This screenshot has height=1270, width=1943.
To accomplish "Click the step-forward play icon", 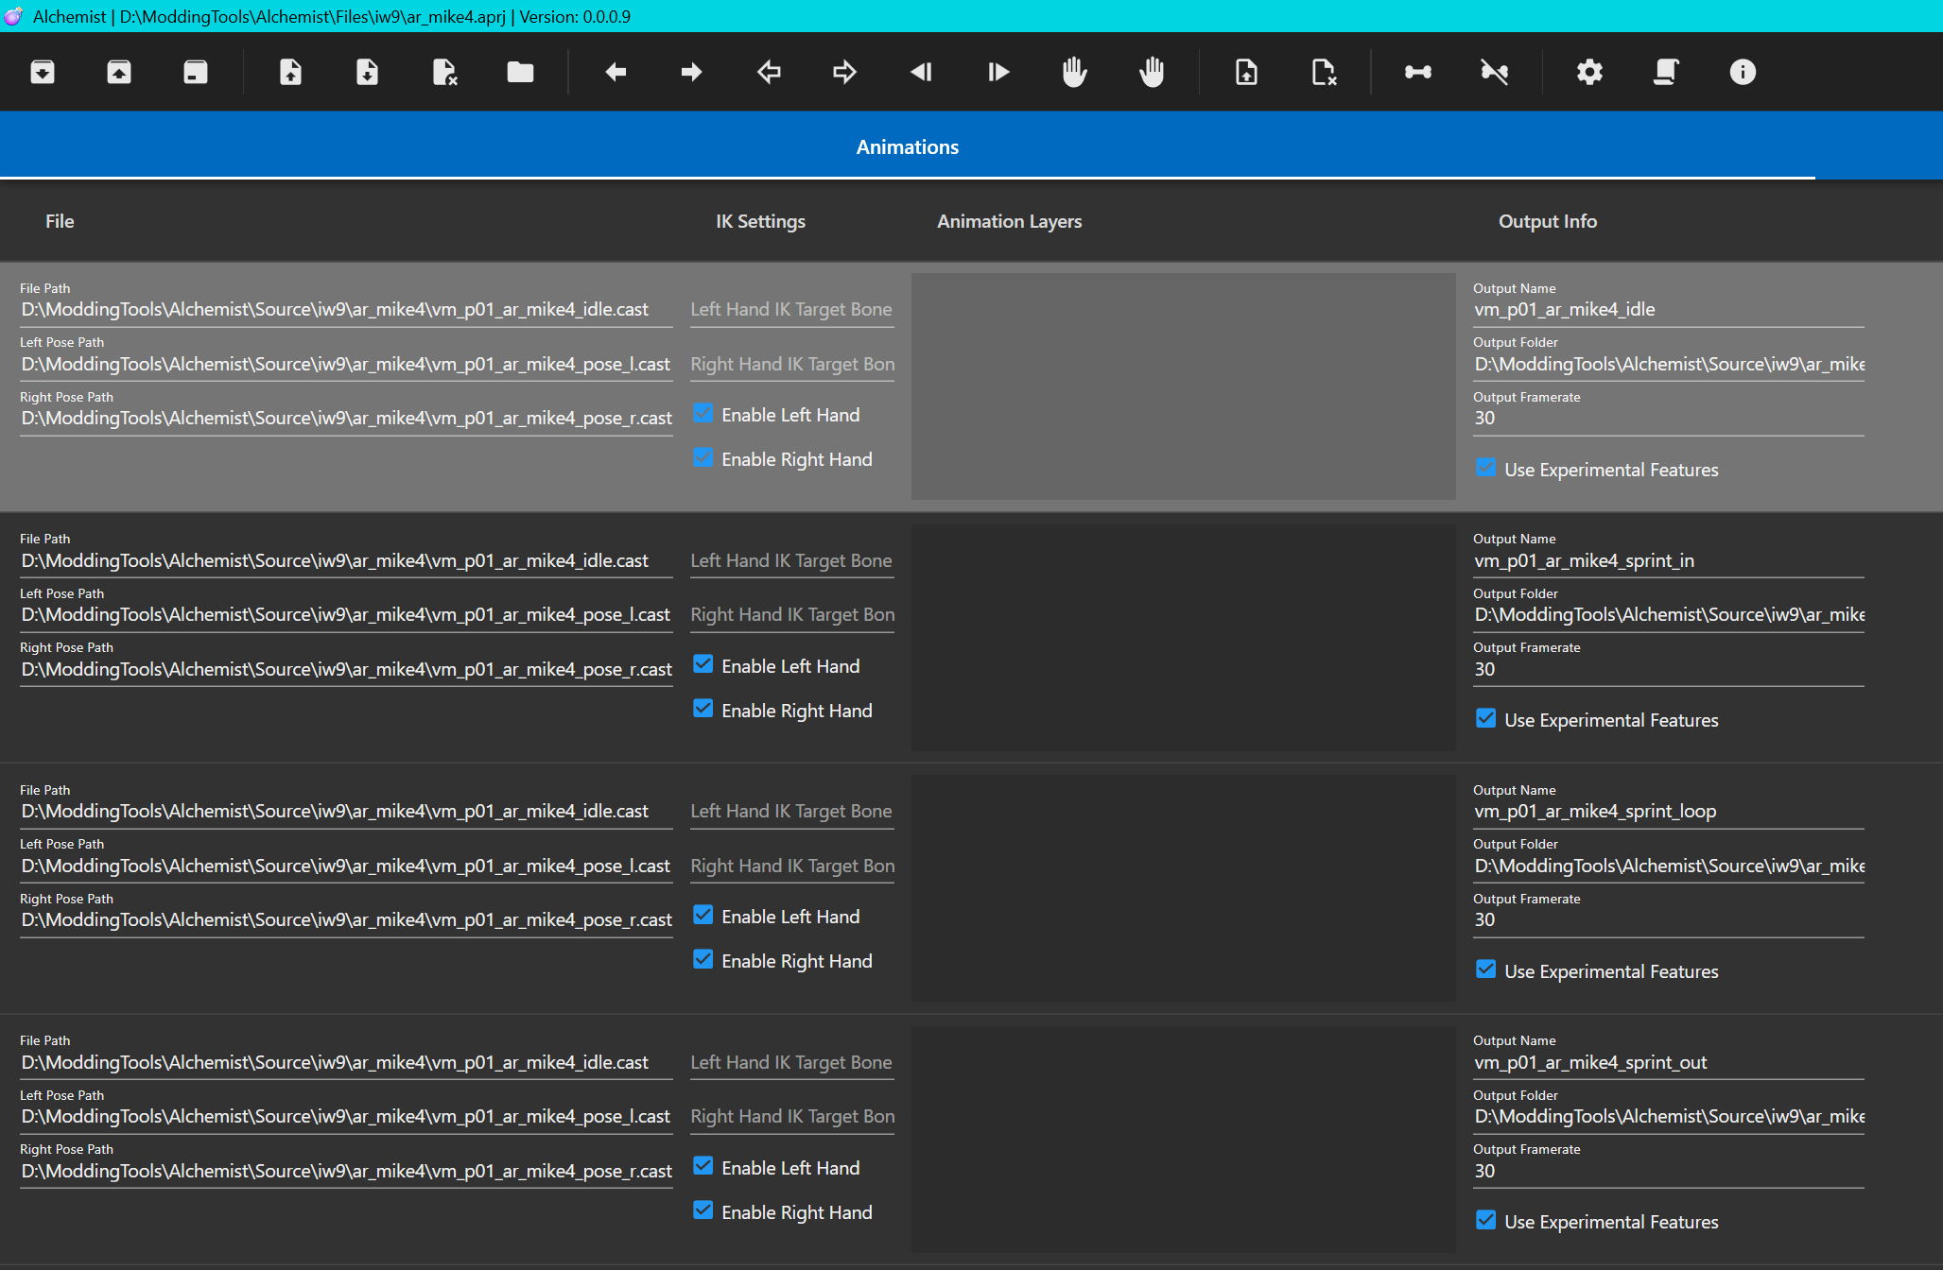I will tap(998, 72).
